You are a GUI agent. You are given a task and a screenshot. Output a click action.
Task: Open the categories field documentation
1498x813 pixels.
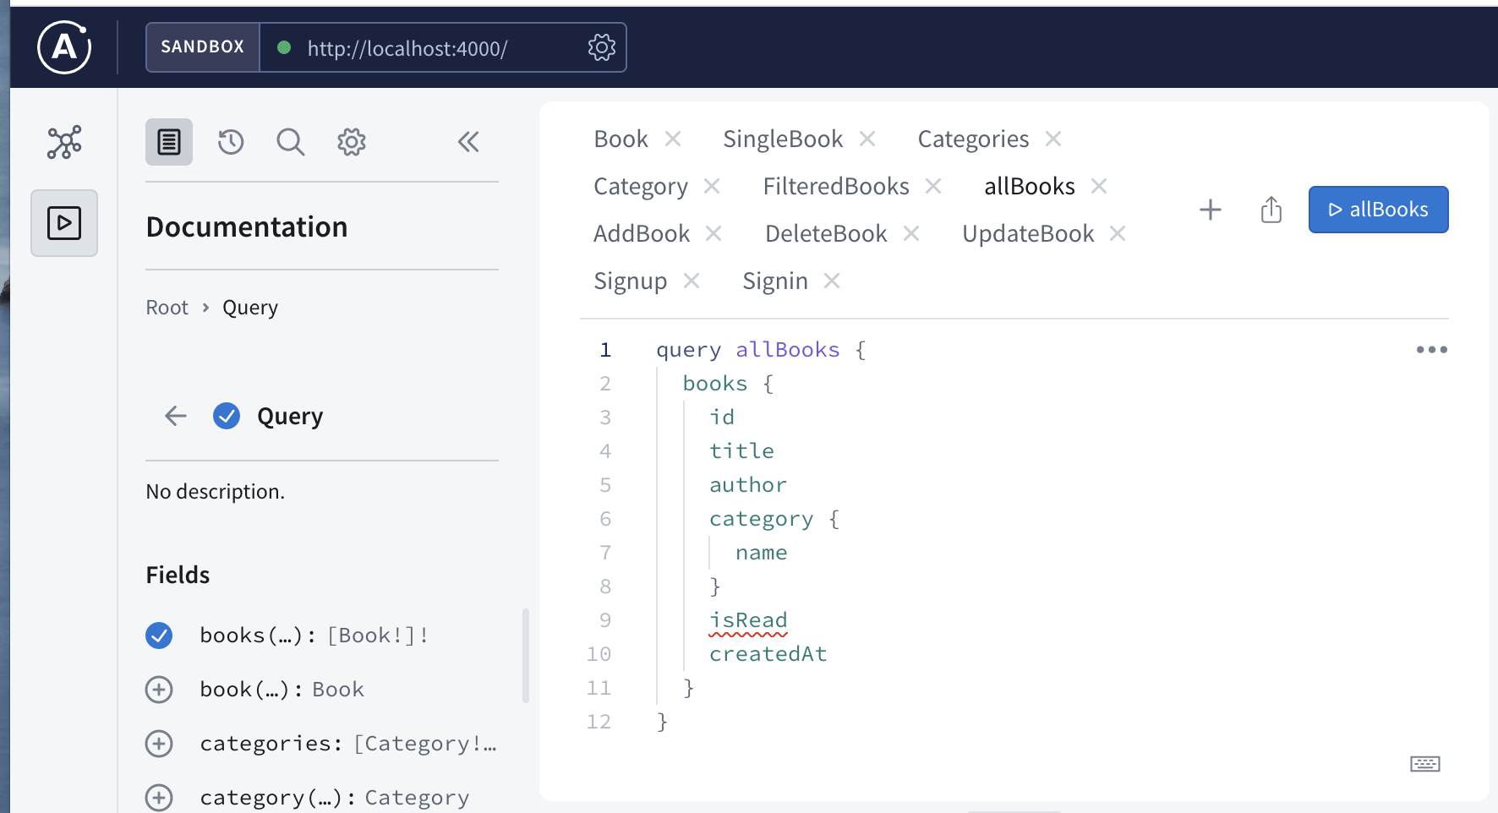coord(348,744)
